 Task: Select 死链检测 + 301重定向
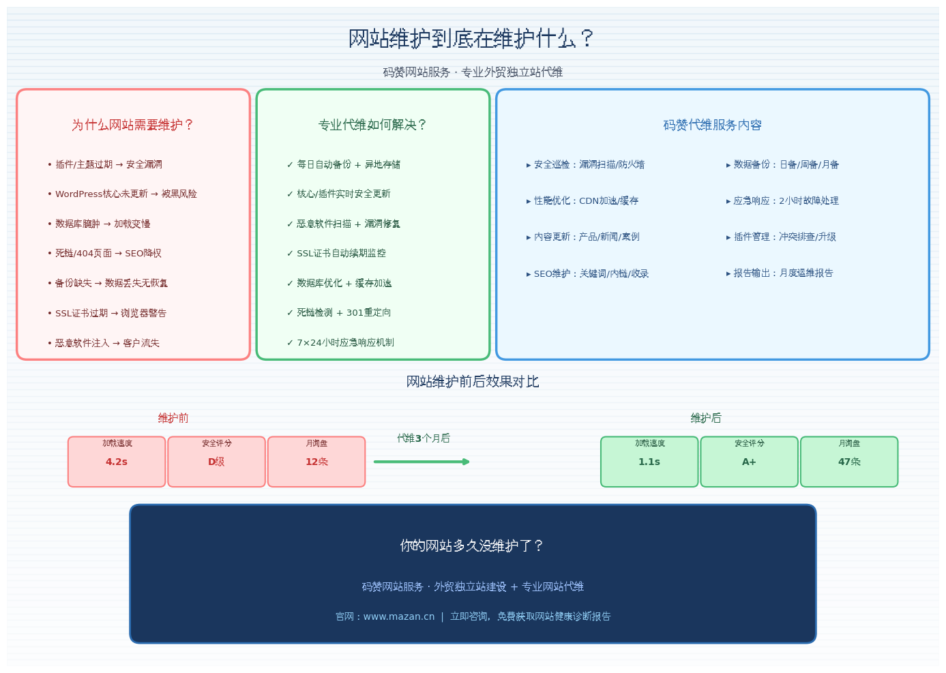point(339,313)
